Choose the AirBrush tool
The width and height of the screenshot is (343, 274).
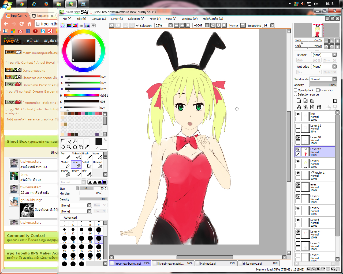[76, 155]
